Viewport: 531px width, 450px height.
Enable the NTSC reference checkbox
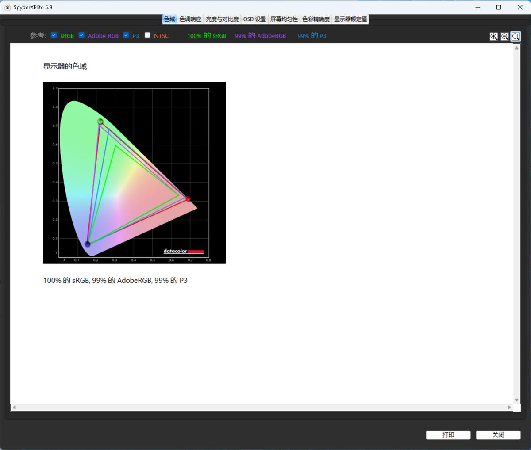pyautogui.click(x=148, y=35)
